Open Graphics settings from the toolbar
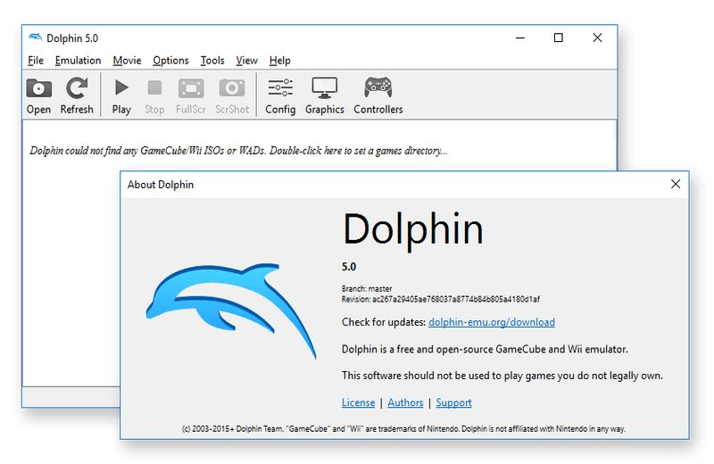This screenshot has width=714, height=464. [x=325, y=95]
